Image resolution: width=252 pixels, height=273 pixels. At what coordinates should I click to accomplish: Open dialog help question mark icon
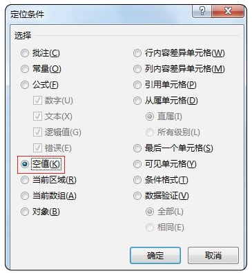point(202,11)
